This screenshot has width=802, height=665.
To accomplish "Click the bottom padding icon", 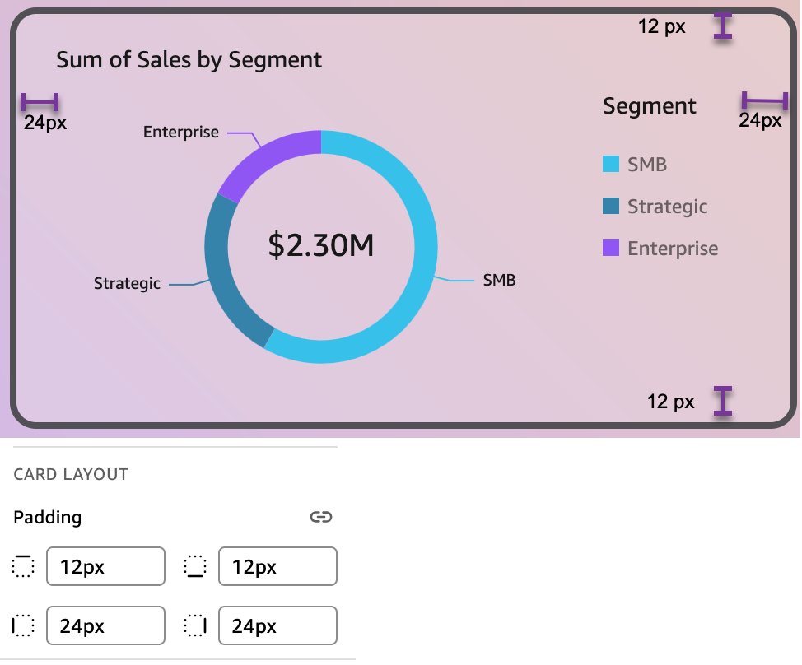I will [x=195, y=566].
